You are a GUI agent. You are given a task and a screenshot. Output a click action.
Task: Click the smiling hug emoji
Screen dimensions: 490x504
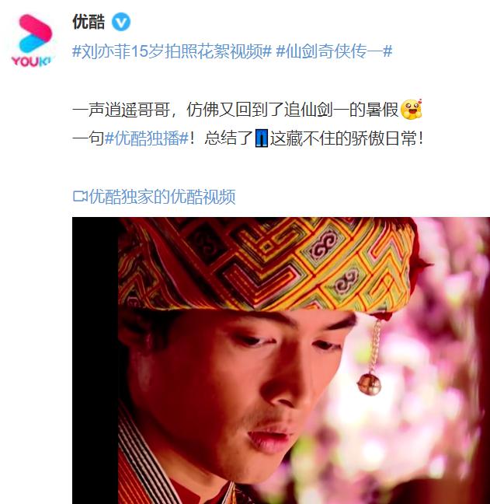pyautogui.click(x=411, y=109)
